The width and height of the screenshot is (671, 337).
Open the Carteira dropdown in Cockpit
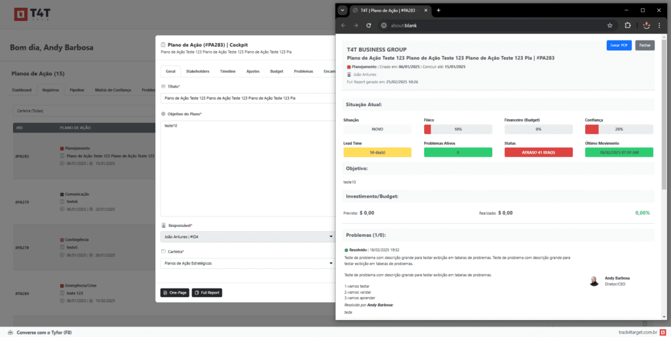pyautogui.click(x=248, y=263)
